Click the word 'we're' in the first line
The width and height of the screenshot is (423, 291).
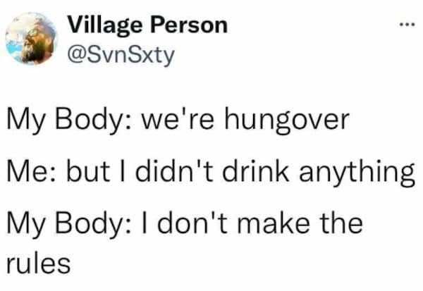pos(178,118)
